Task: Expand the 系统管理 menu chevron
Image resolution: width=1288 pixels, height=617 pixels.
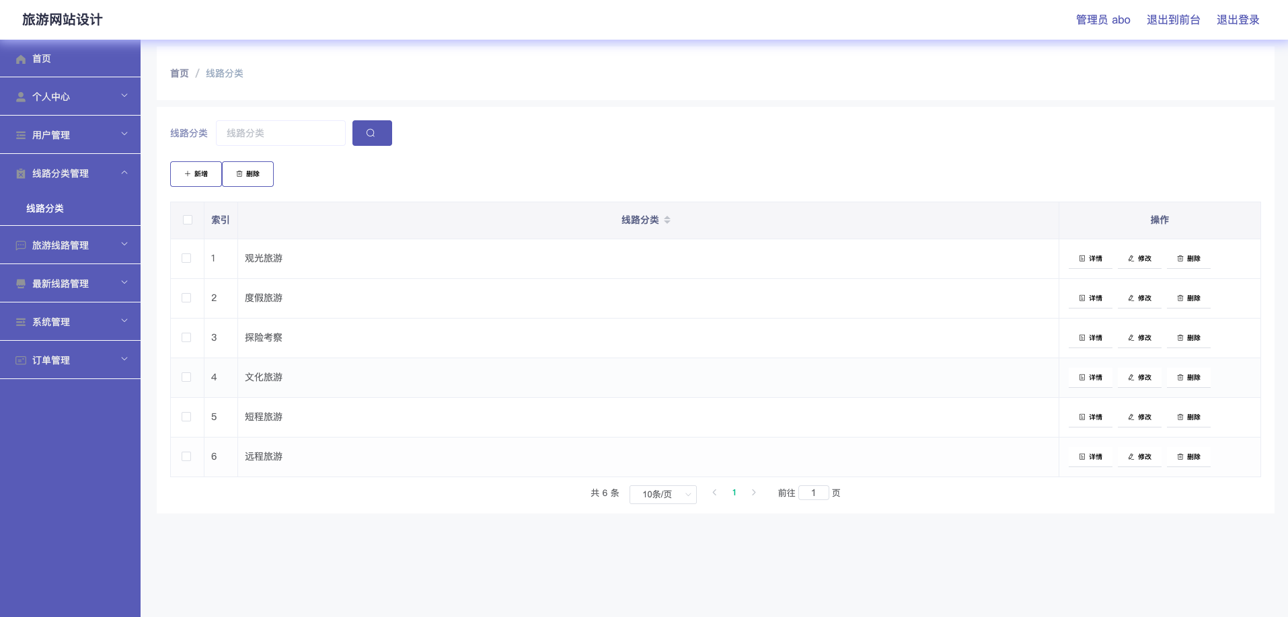Action: click(124, 321)
